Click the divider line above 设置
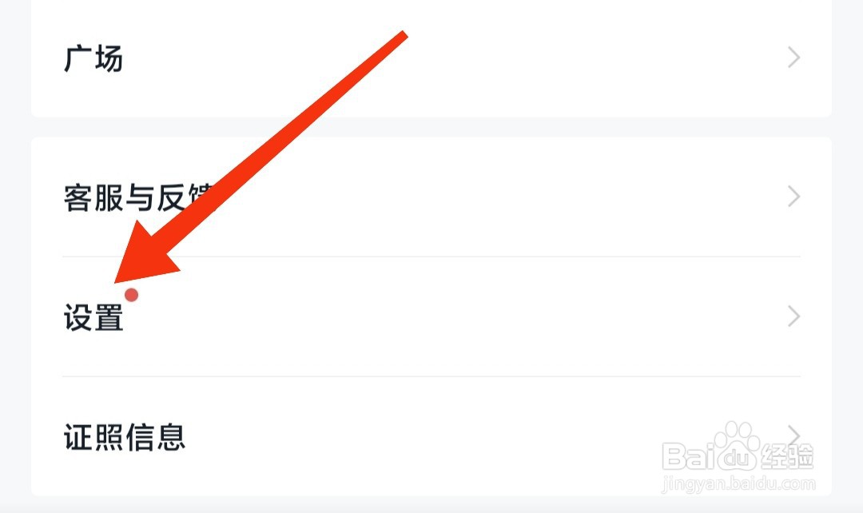This screenshot has width=863, height=513. click(431, 256)
